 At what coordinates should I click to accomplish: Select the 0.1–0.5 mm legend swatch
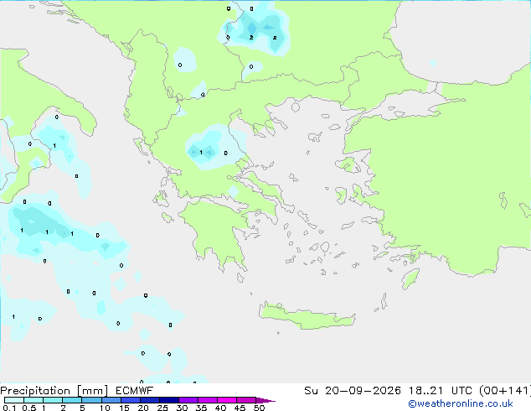[x=14, y=400]
